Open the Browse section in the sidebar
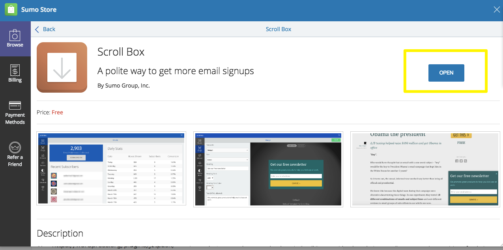503x250 pixels. (15, 39)
